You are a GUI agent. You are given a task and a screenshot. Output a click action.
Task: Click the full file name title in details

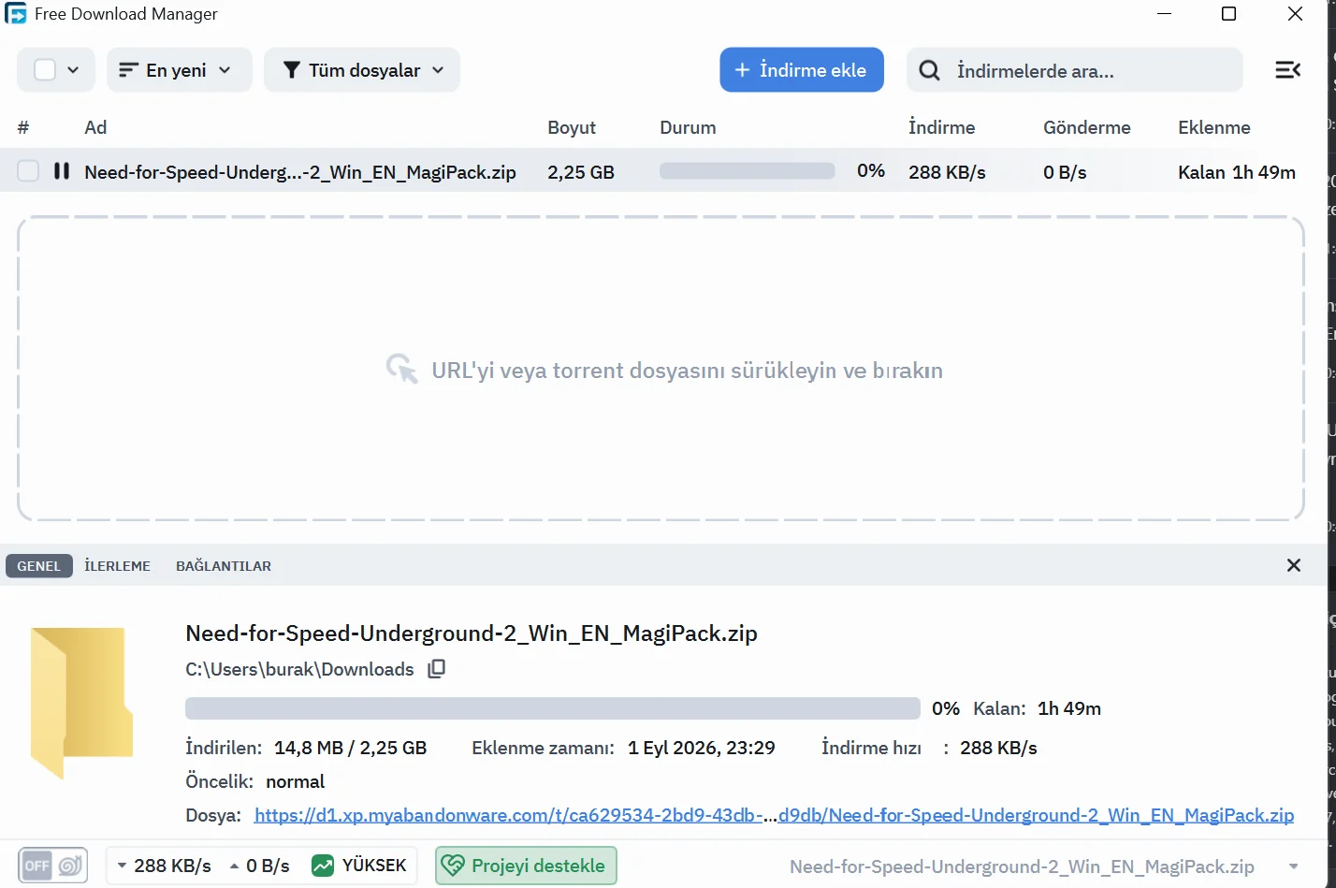[472, 633]
